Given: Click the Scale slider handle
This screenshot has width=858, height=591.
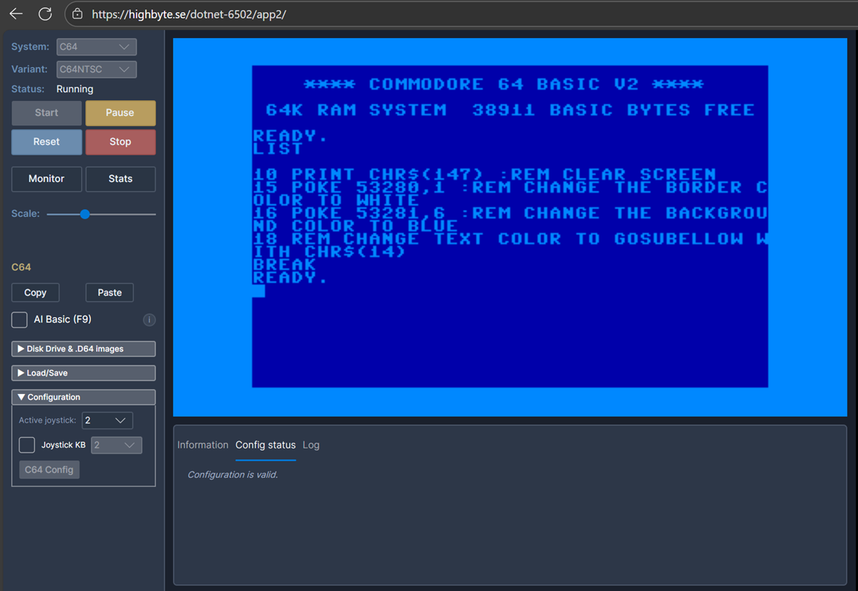Looking at the screenshot, I should point(85,214).
